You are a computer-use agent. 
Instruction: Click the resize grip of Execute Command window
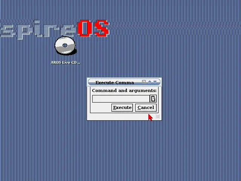coord(158,117)
